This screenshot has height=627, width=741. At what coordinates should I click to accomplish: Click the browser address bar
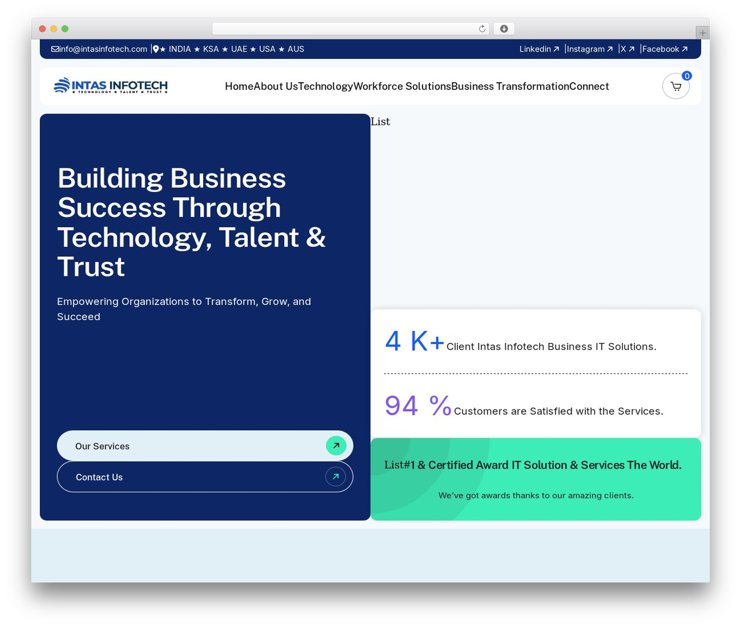pyautogui.click(x=351, y=29)
